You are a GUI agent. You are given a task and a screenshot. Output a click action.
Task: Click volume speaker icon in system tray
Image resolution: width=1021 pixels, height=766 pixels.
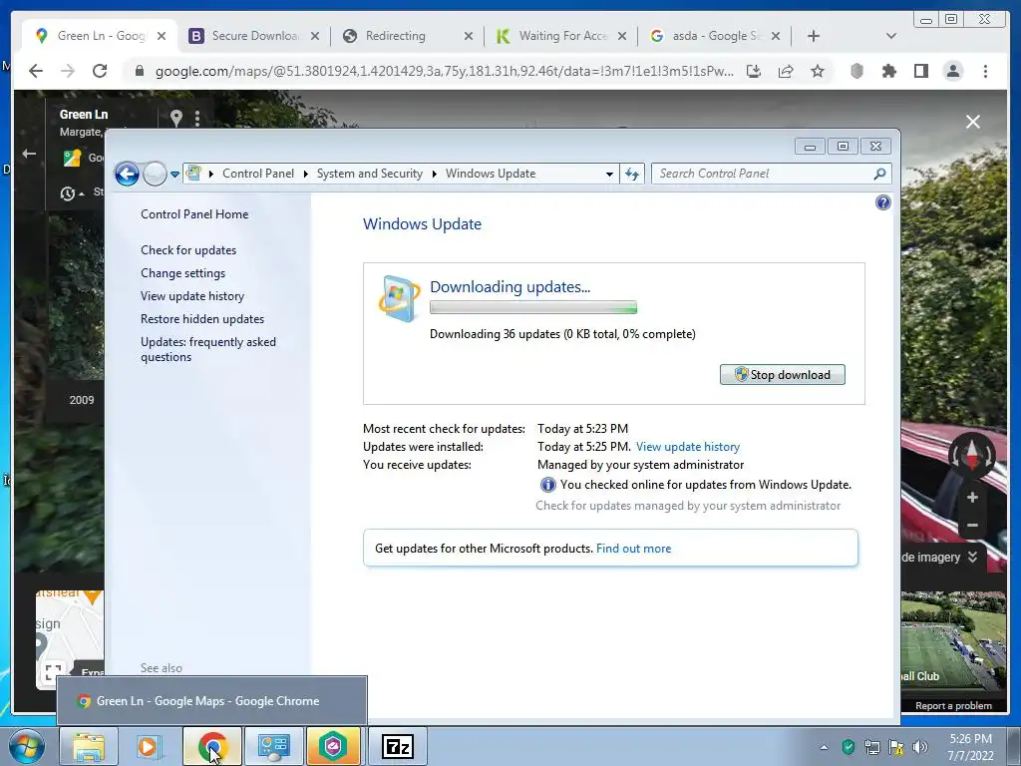(x=920, y=747)
